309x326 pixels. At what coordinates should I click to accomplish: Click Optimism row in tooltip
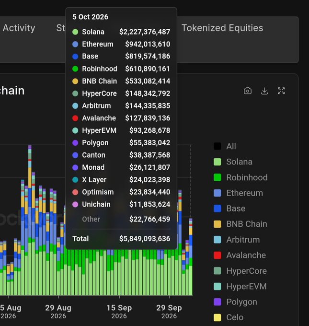tap(121, 192)
